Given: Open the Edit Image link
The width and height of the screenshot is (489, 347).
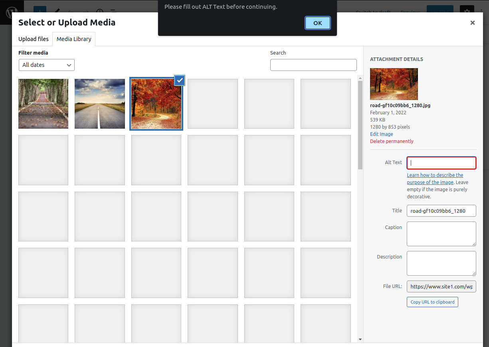Looking at the screenshot, I should pos(382,134).
